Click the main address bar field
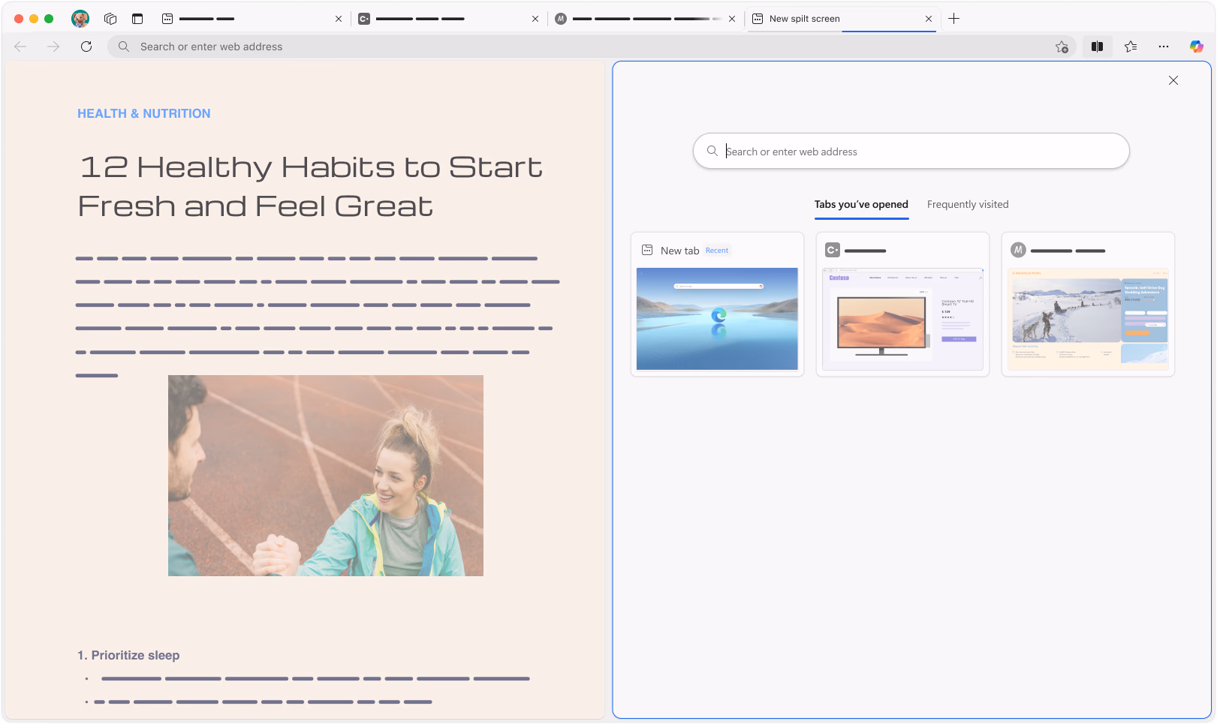1217x724 pixels. click(593, 47)
